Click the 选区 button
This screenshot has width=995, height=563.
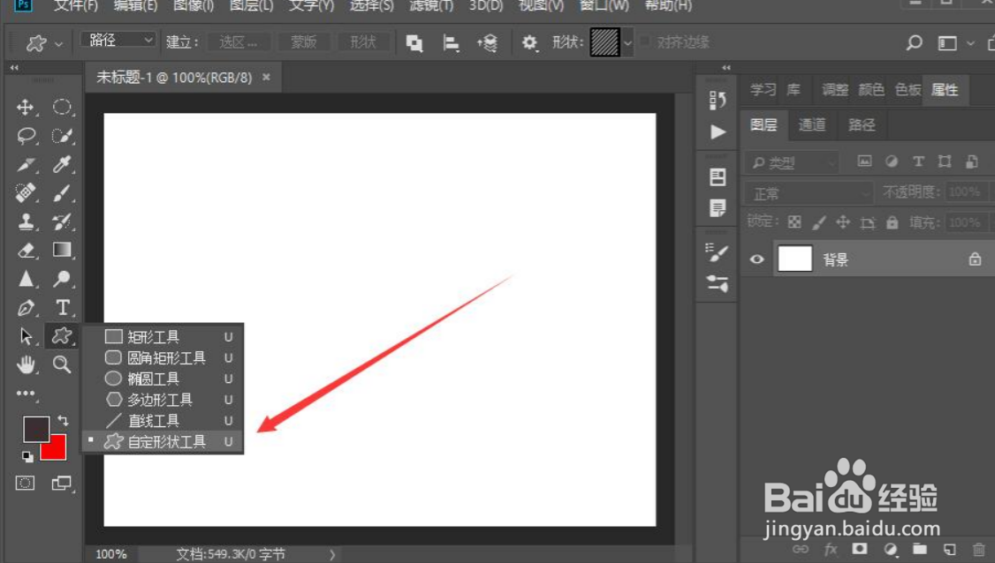[239, 42]
